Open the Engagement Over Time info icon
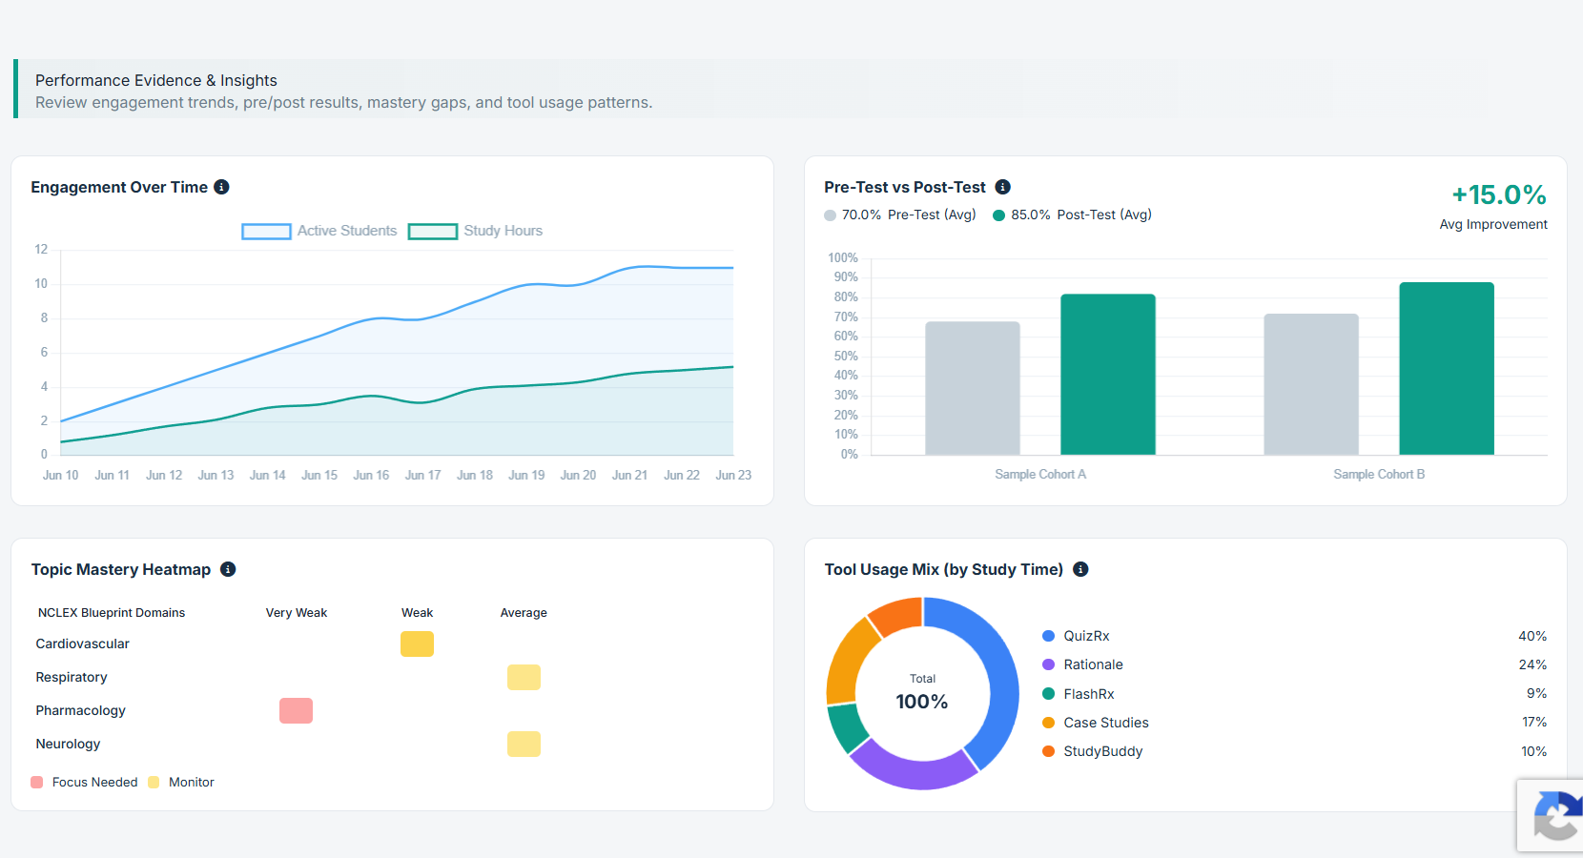1583x858 pixels. [x=221, y=187]
